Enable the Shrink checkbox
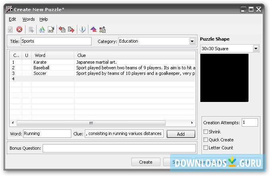 point(205,131)
